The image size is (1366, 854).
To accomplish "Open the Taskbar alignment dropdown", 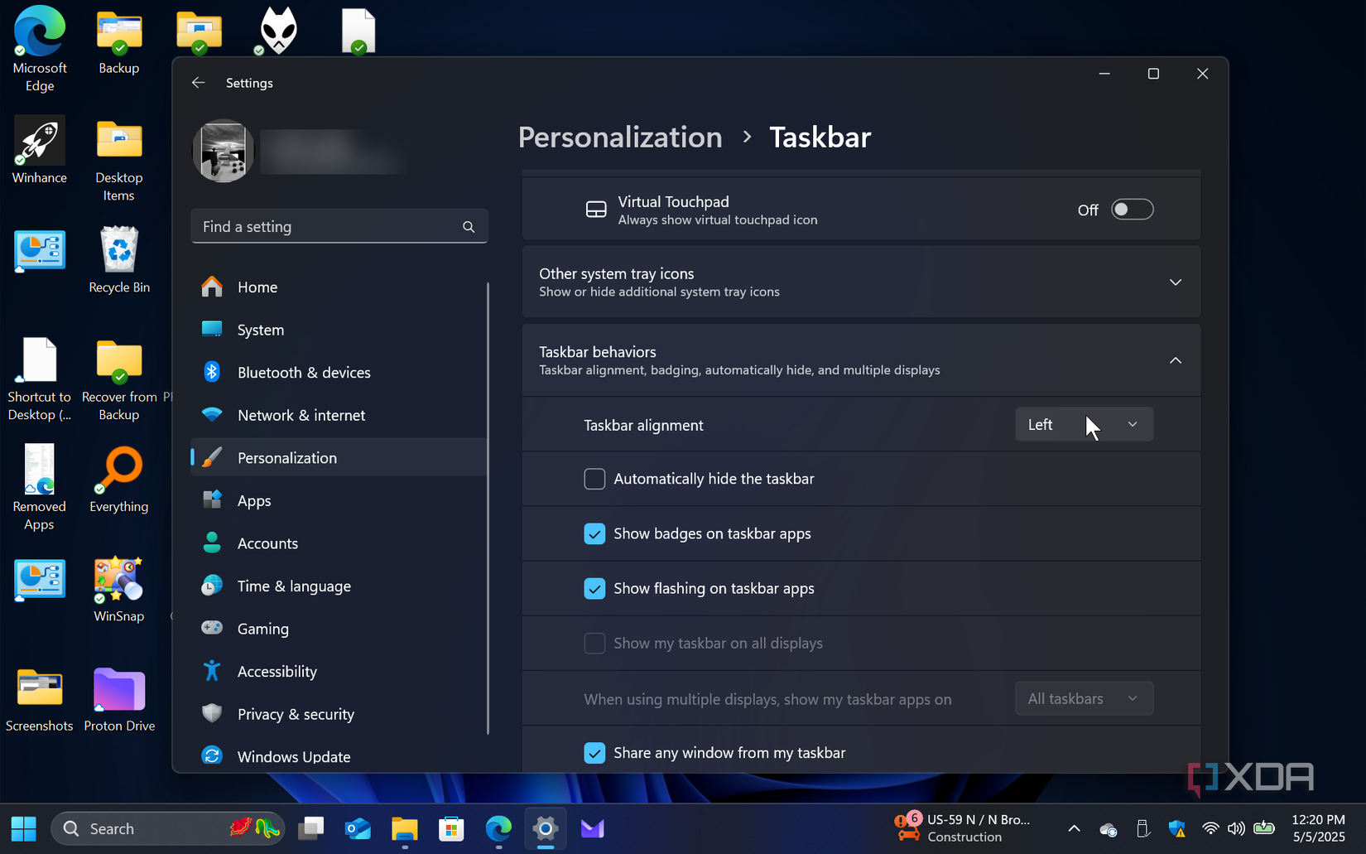I will pyautogui.click(x=1084, y=425).
